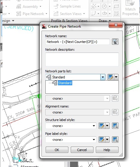Image resolution: width=140 pixels, height=167 pixels.
Task: Click Sample Lines in the ribbon
Action: 67,6
